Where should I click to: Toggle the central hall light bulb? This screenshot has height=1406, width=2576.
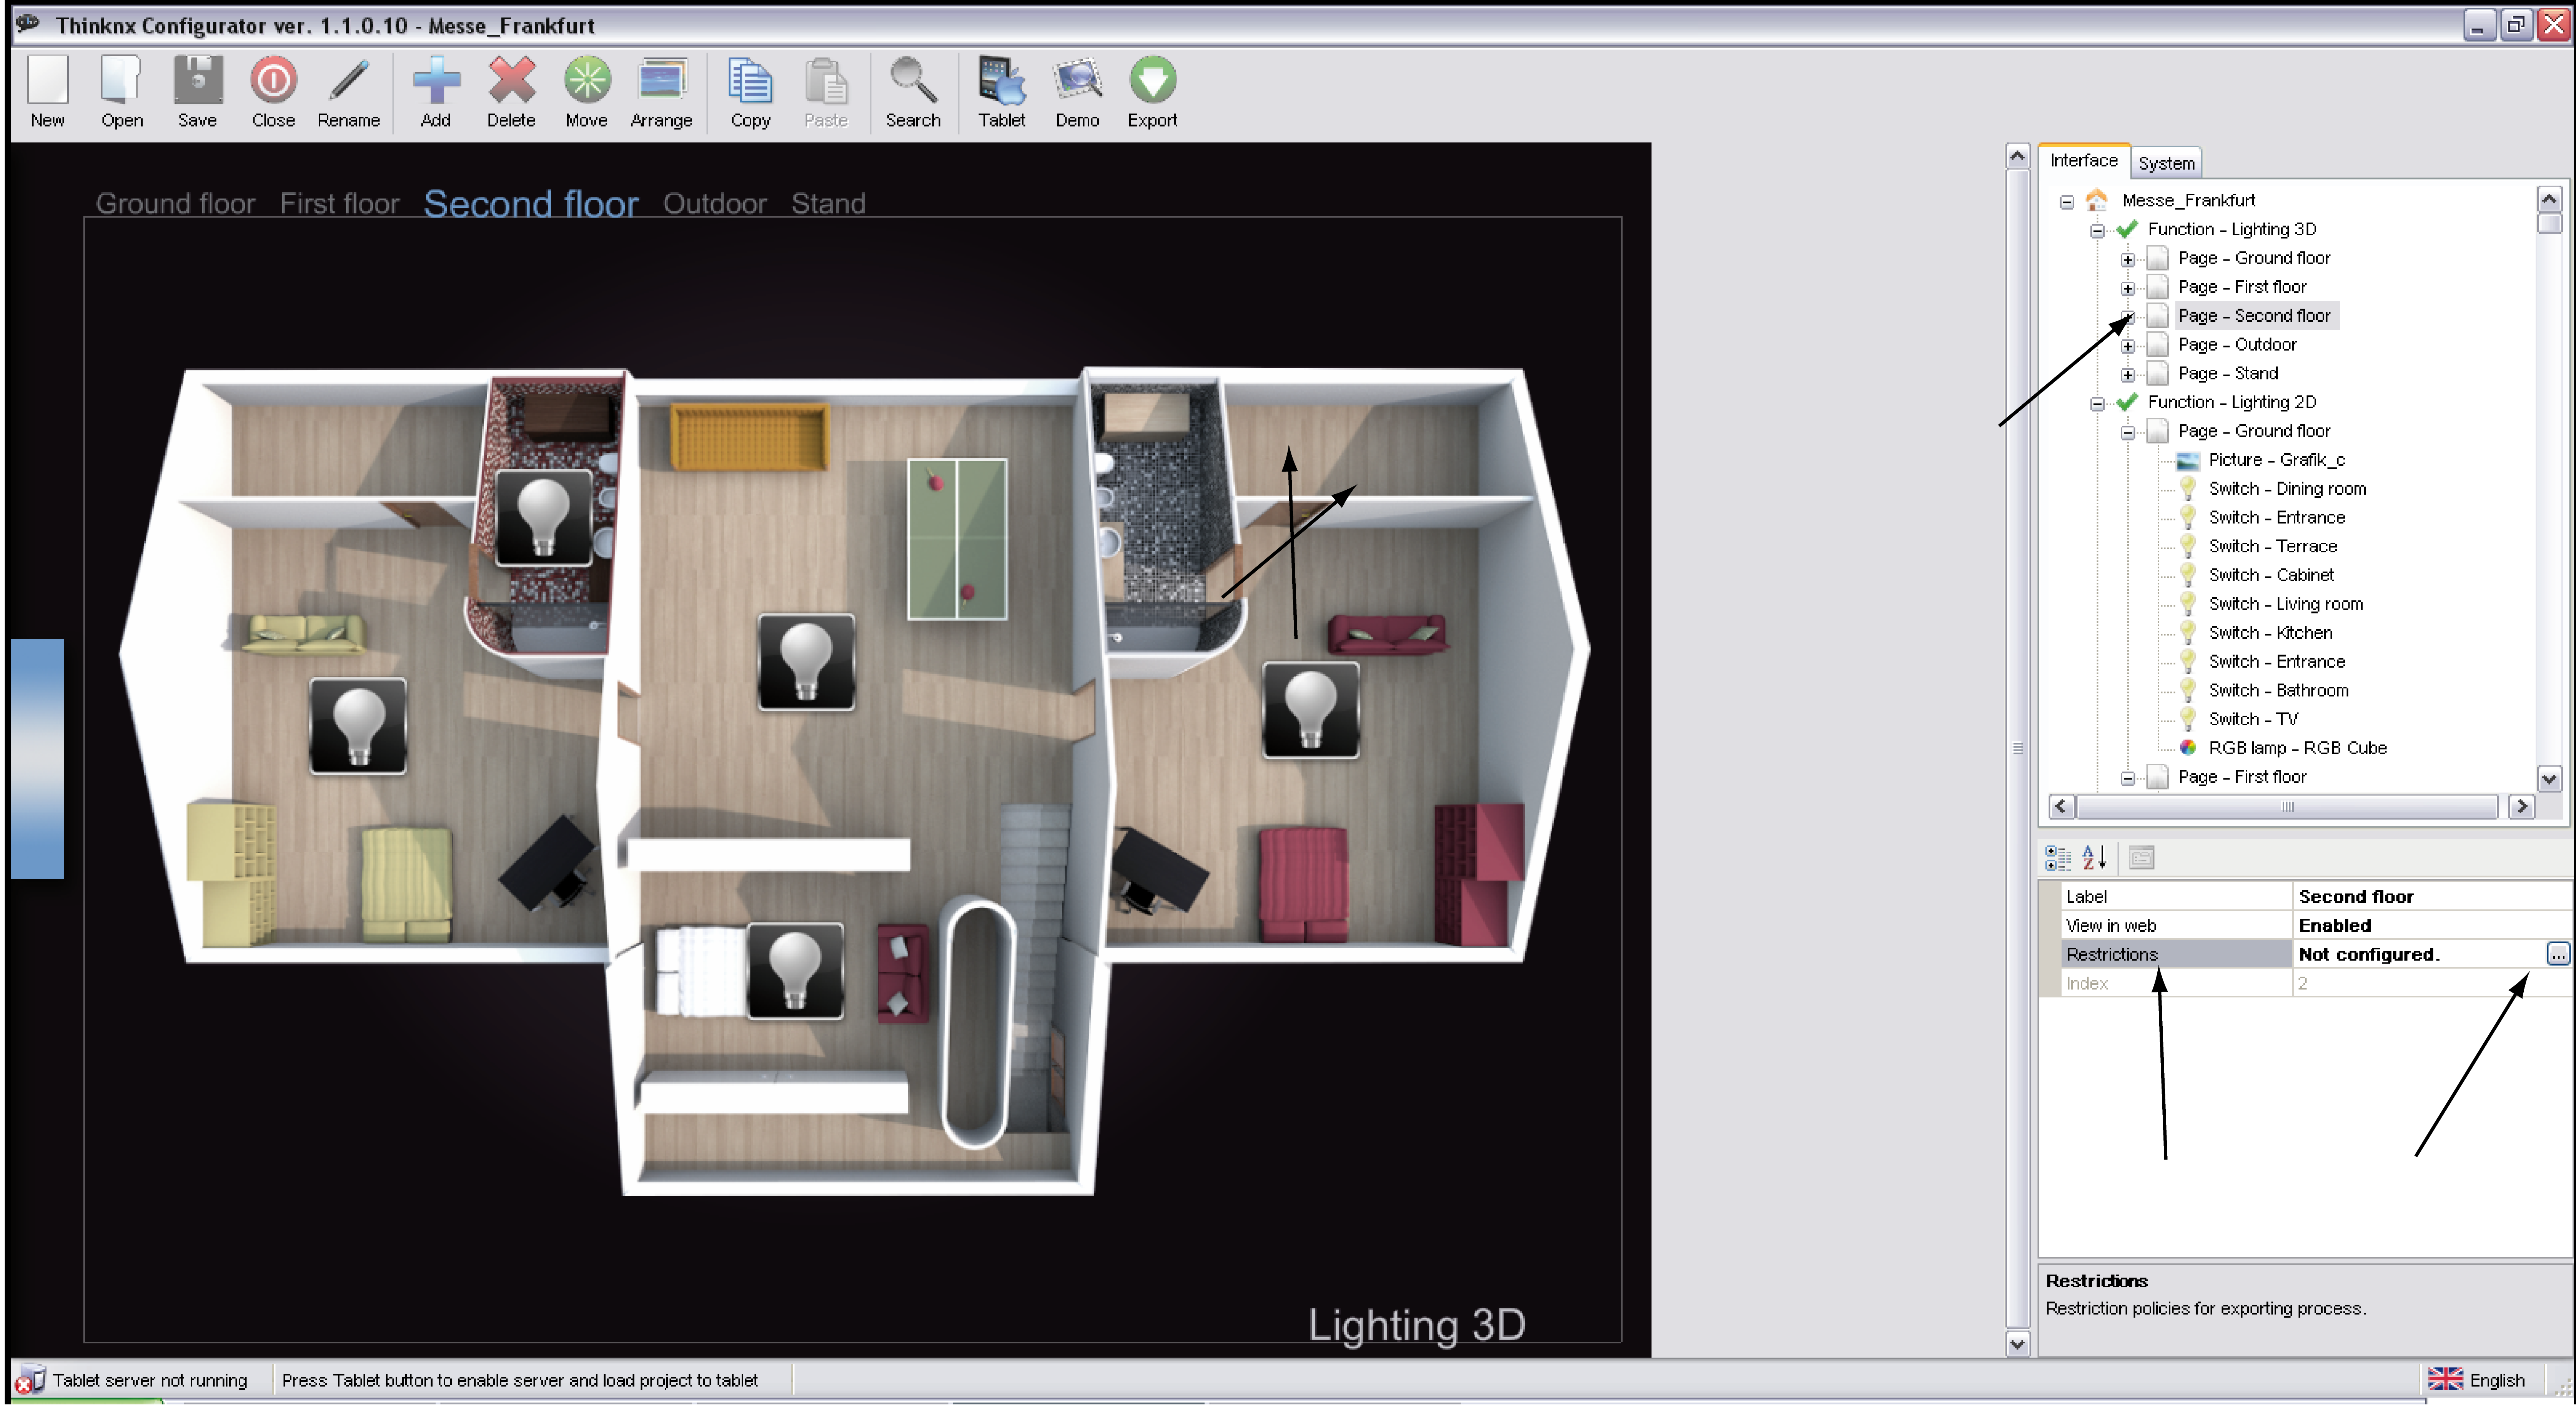click(x=806, y=662)
